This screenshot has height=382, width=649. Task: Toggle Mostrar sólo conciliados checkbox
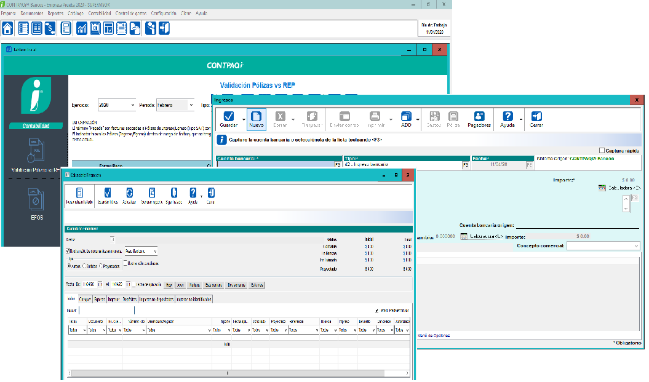click(125, 263)
